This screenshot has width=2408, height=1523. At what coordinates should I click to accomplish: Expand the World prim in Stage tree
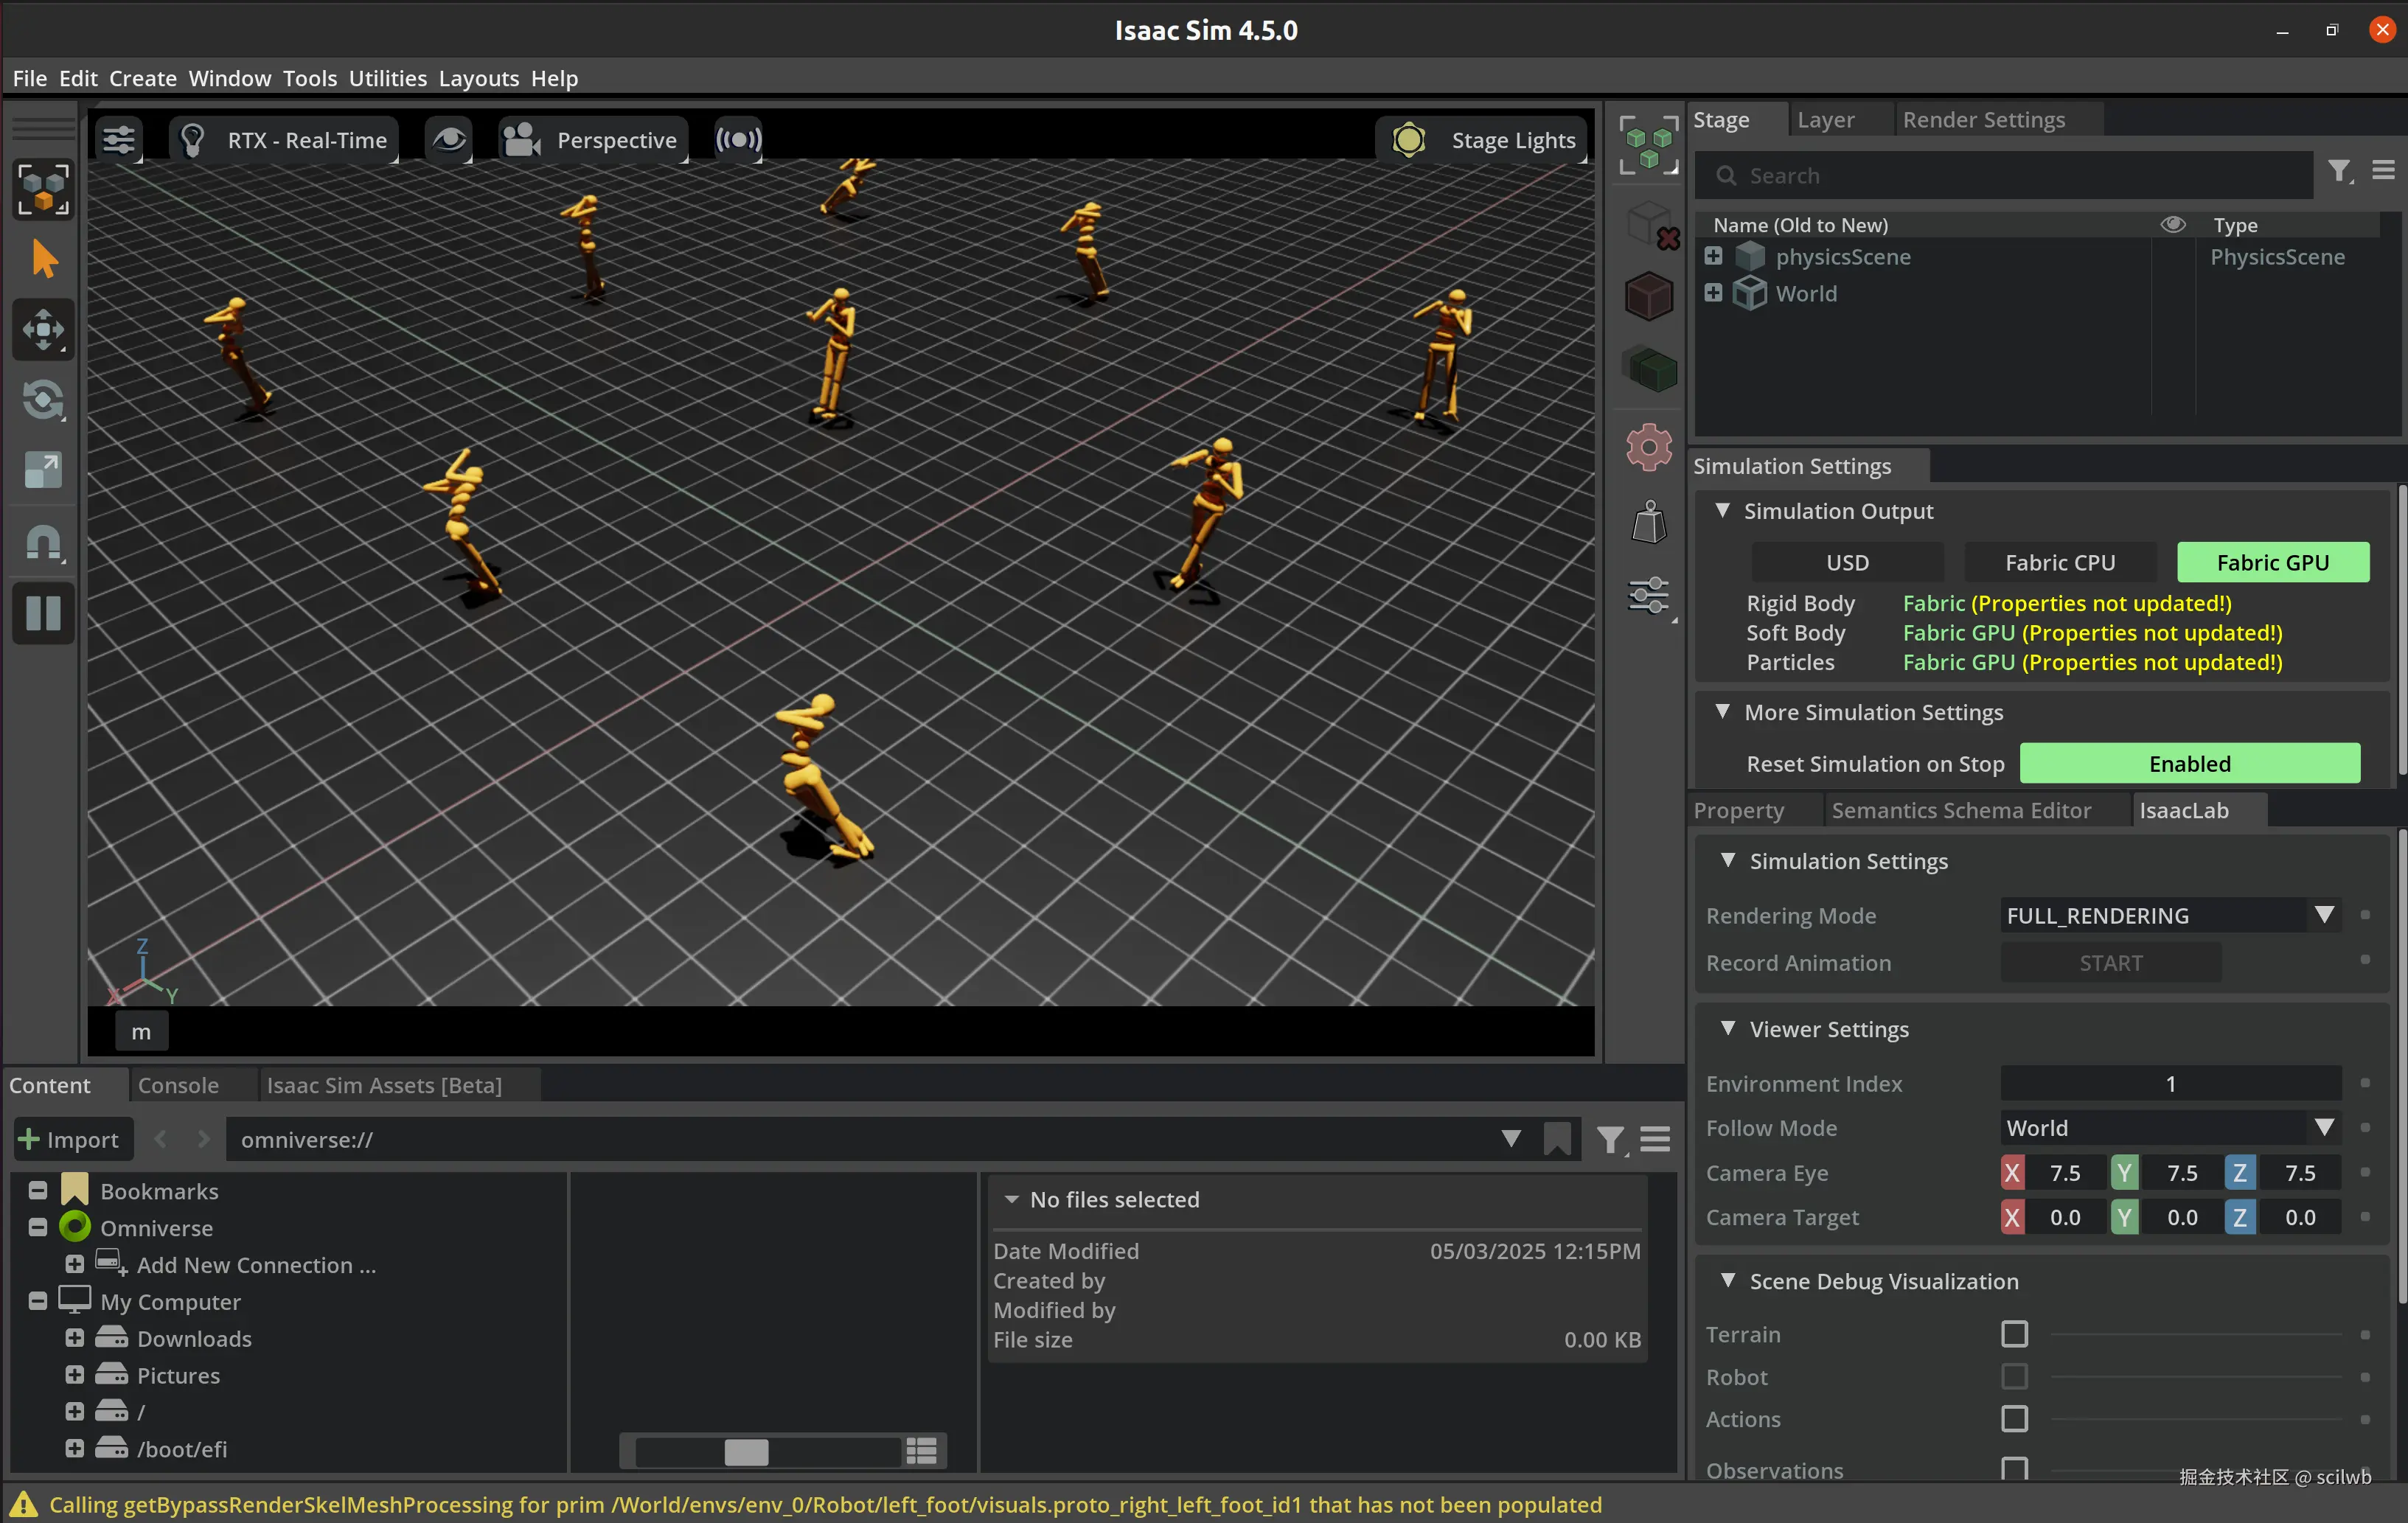1713,293
